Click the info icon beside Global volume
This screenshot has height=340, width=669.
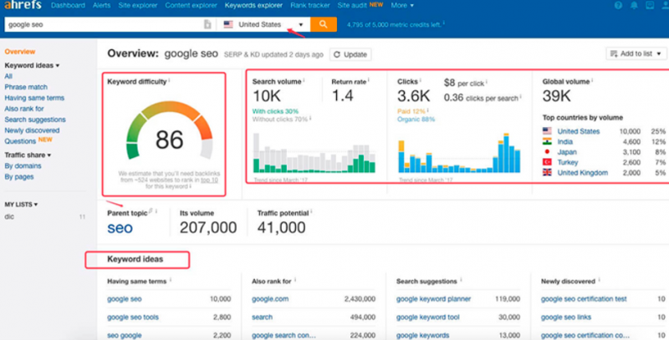click(x=592, y=80)
